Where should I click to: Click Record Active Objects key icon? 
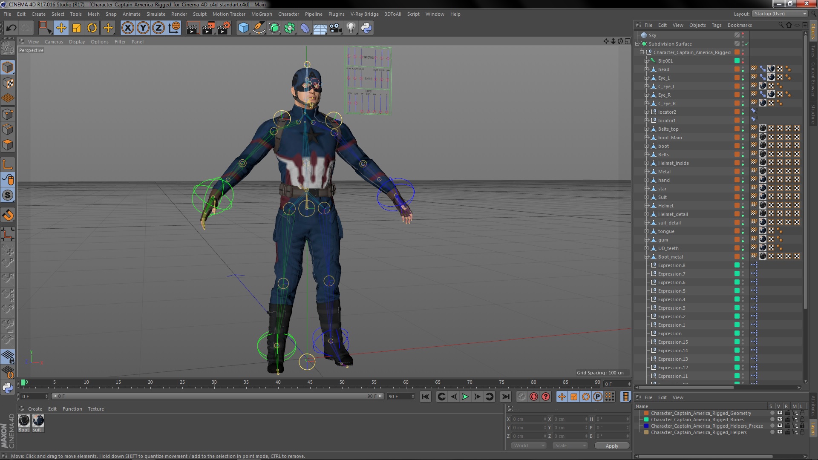point(522,397)
